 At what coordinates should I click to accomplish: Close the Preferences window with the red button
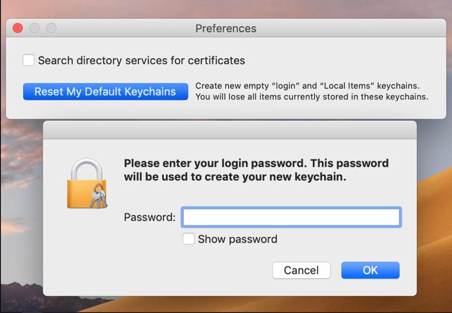(18, 28)
